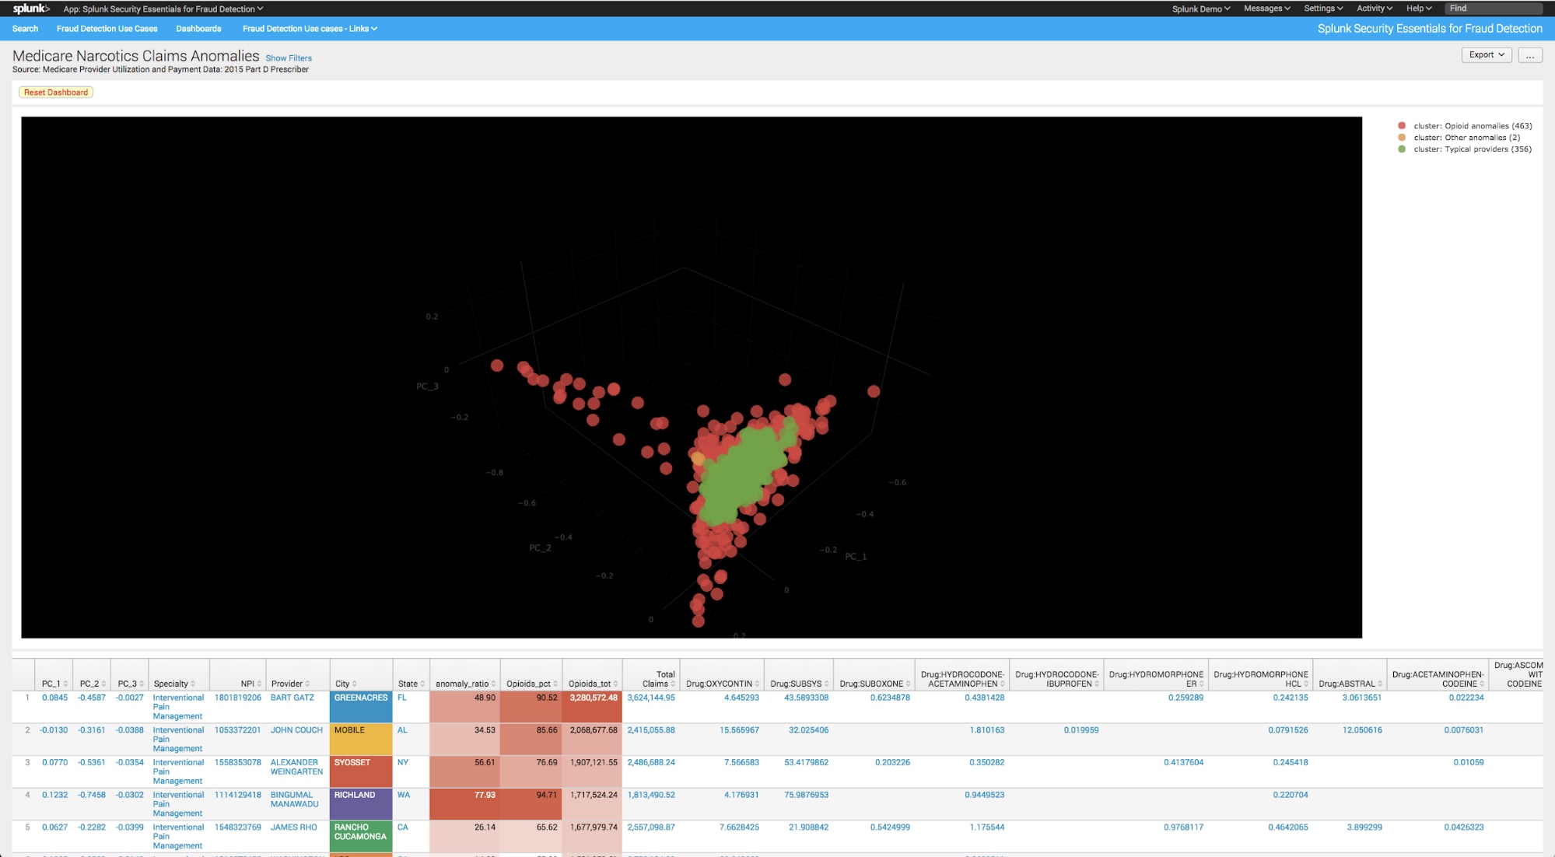1555x857 pixels.
Task: Sort table by Drug:ABSTRAL column
Action: pos(1350,684)
